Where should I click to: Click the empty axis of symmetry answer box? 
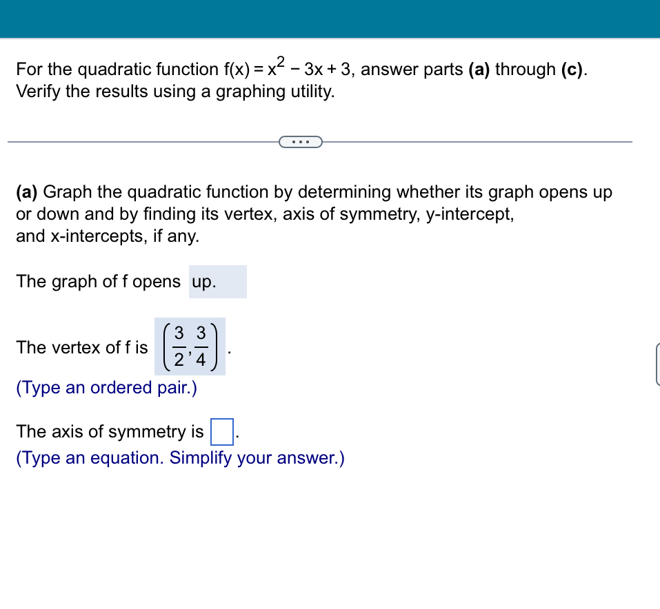coord(222,430)
